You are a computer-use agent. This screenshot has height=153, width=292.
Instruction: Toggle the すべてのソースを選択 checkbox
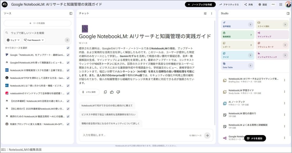tap(68, 48)
